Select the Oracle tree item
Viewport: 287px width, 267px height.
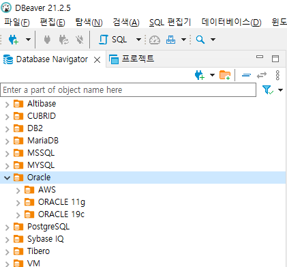click(x=39, y=178)
